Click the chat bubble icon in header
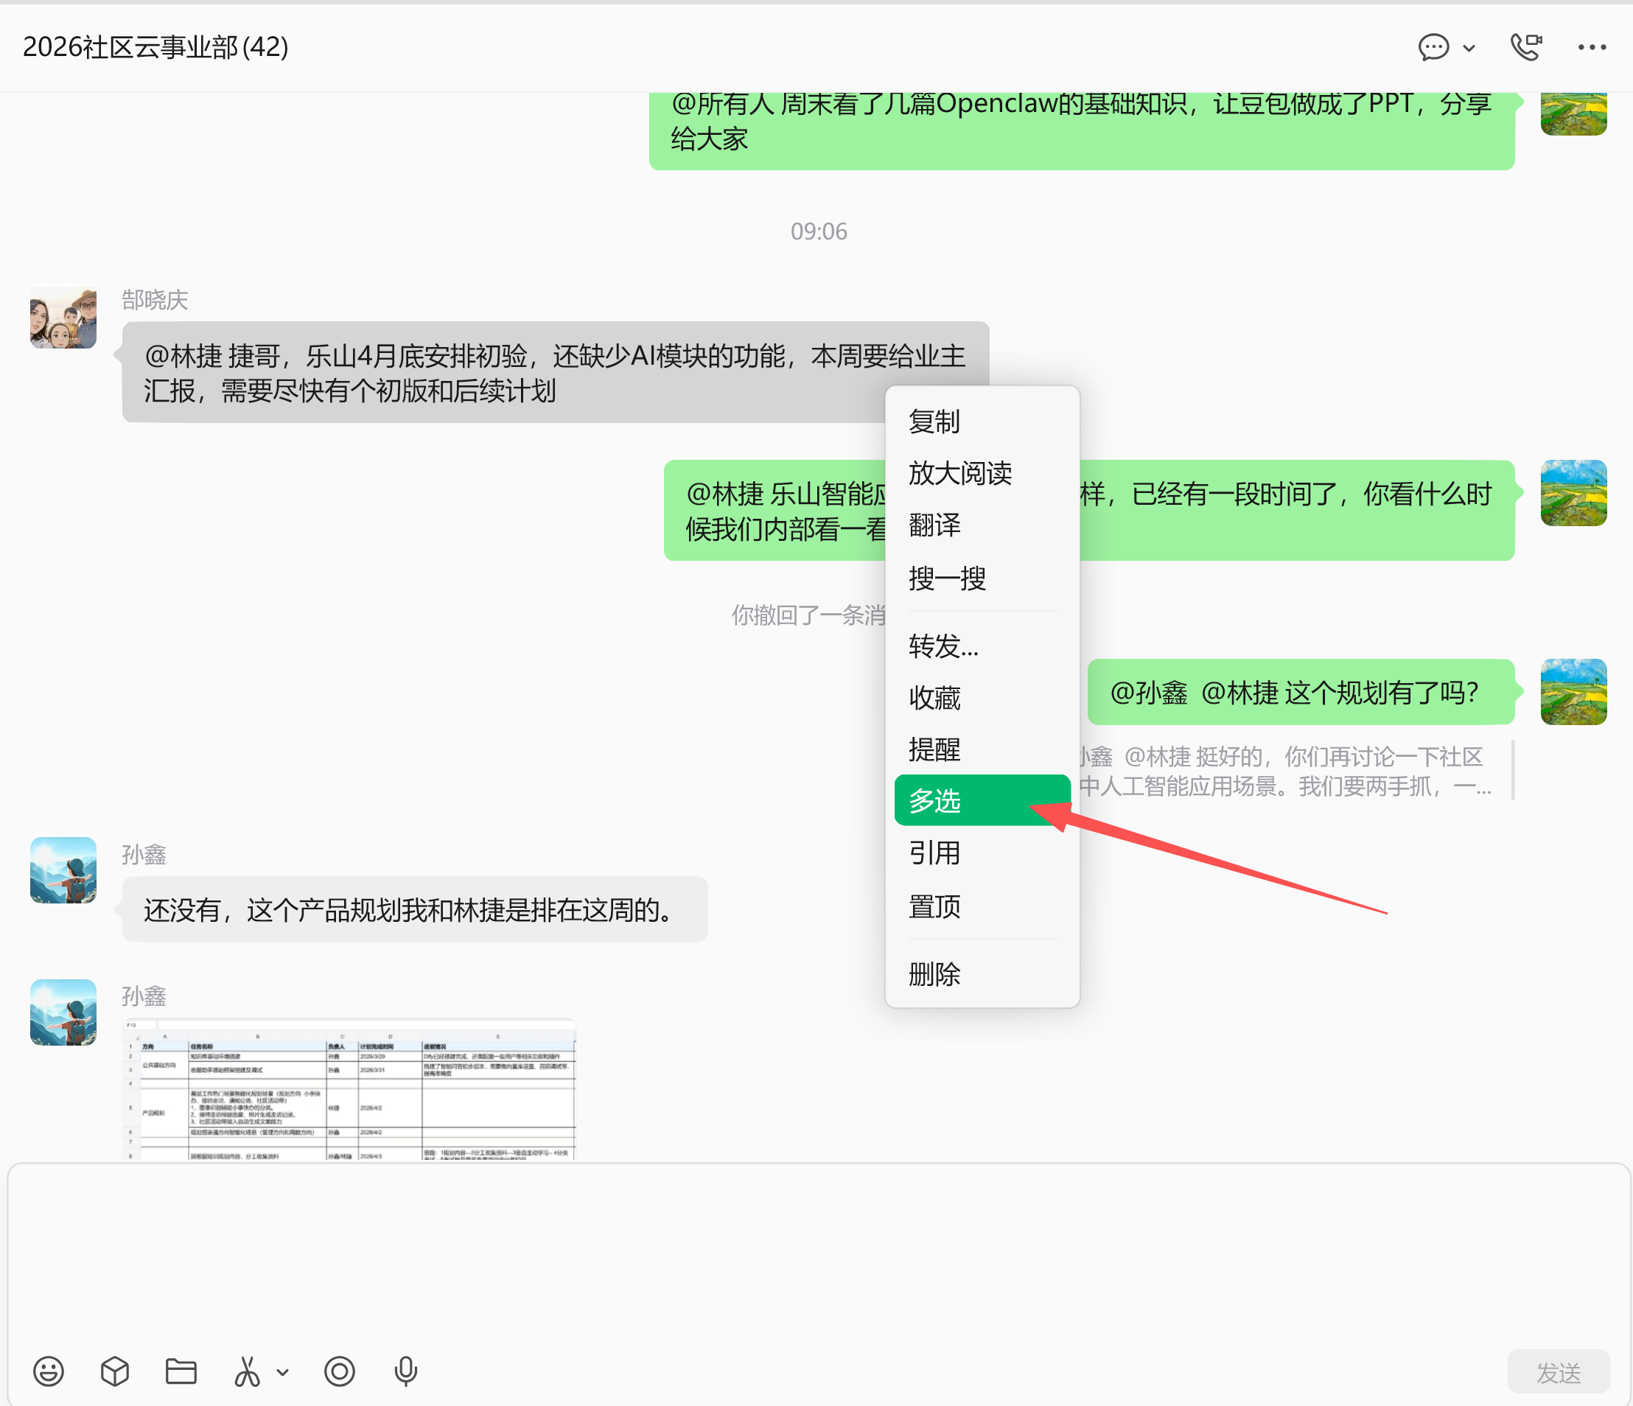 (x=1433, y=47)
